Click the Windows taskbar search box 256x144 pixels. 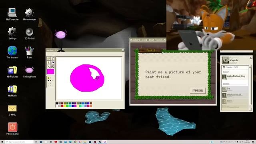click(19, 142)
